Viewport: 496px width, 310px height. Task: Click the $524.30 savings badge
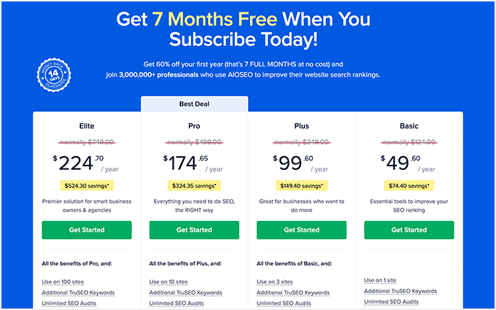coord(87,185)
